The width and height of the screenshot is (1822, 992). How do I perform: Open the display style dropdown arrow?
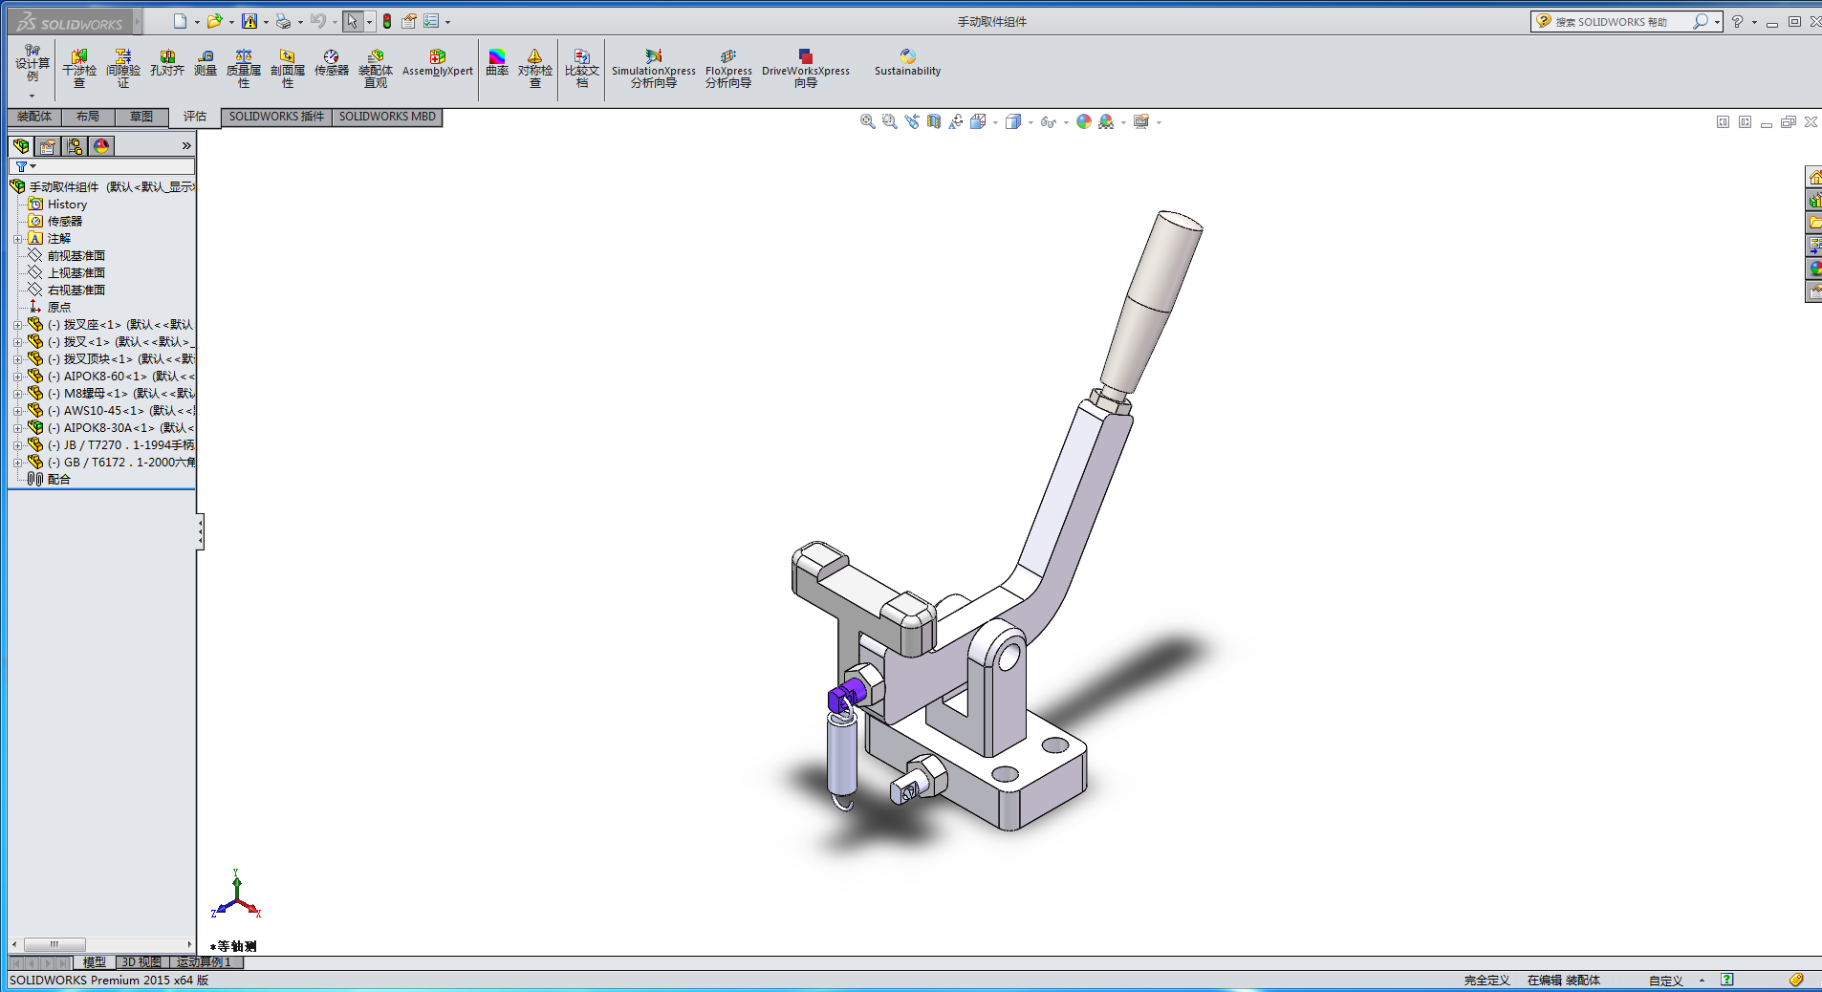pyautogui.click(x=1030, y=122)
